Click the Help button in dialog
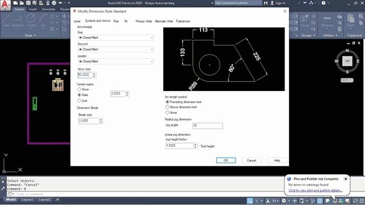The height and width of the screenshot is (205, 365). (x=277, y=161)
